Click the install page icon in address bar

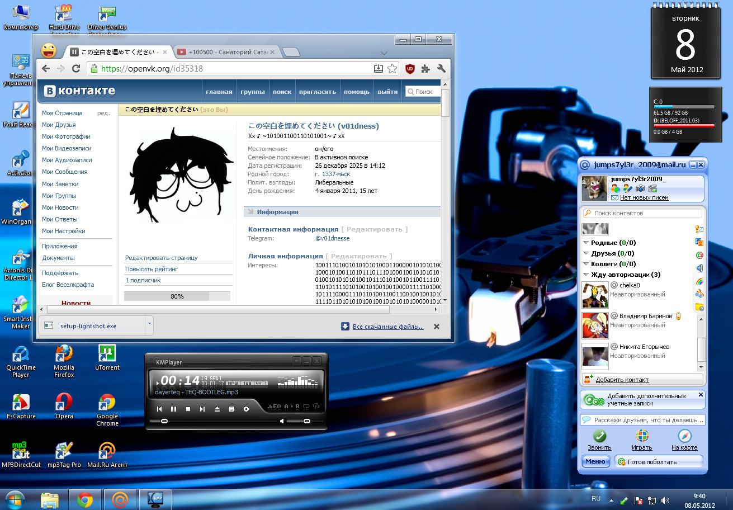click(379, 69)
